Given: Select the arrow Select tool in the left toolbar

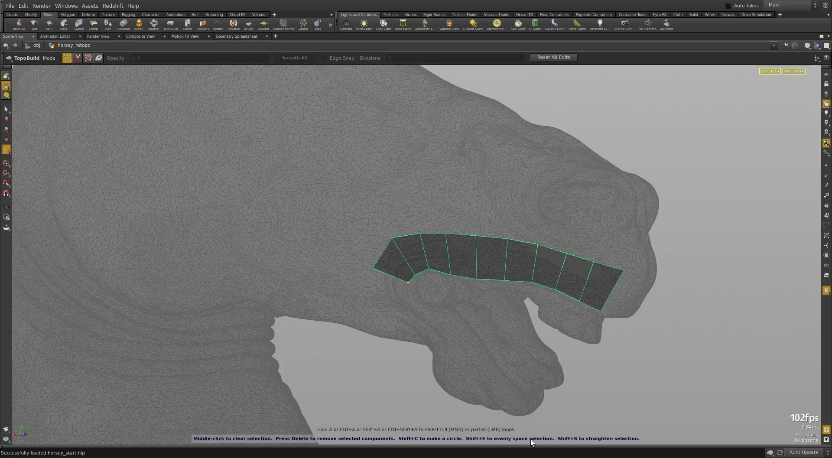Looking at the screenshot, I should point(6,109).
